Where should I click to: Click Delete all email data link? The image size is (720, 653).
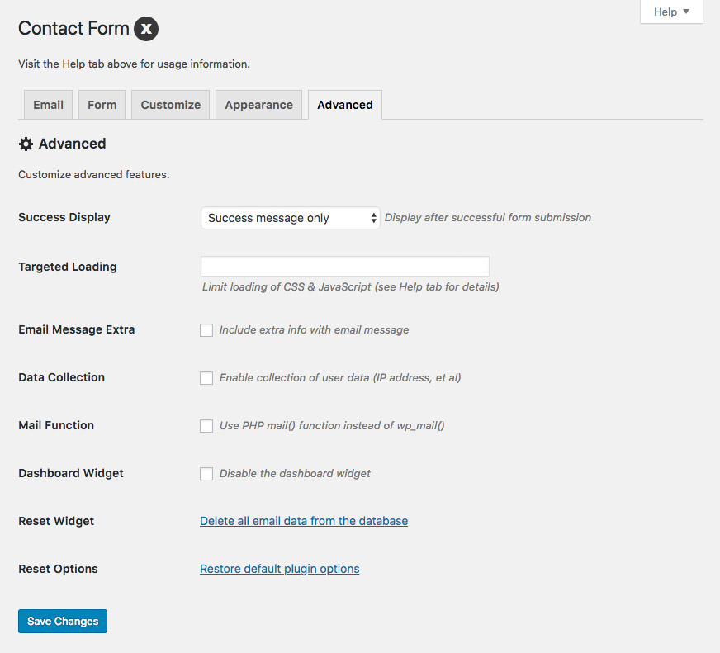click(304, 521)
